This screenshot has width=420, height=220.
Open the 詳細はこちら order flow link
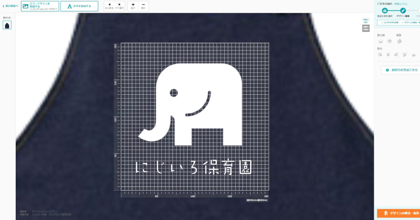[x=401, y=4]
